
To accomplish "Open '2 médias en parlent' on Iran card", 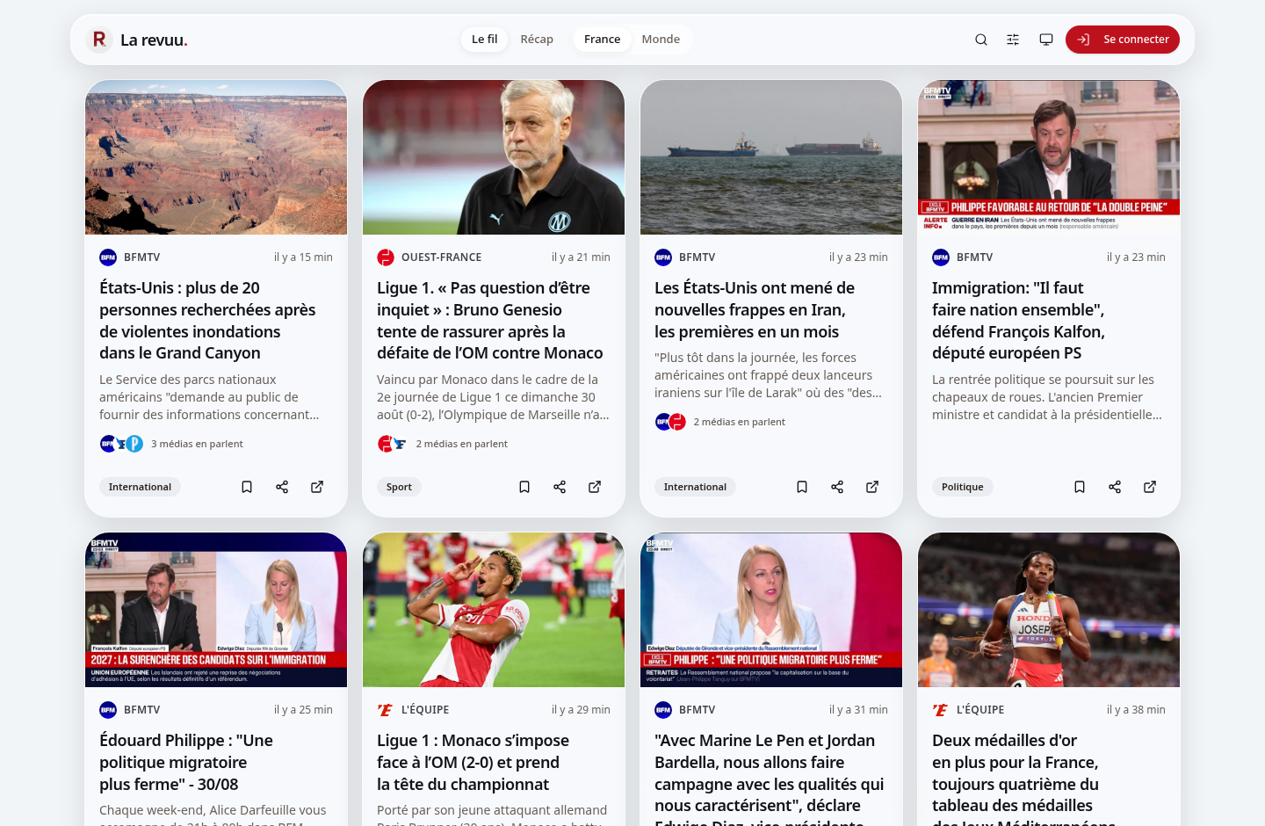I will coord(740,422).
